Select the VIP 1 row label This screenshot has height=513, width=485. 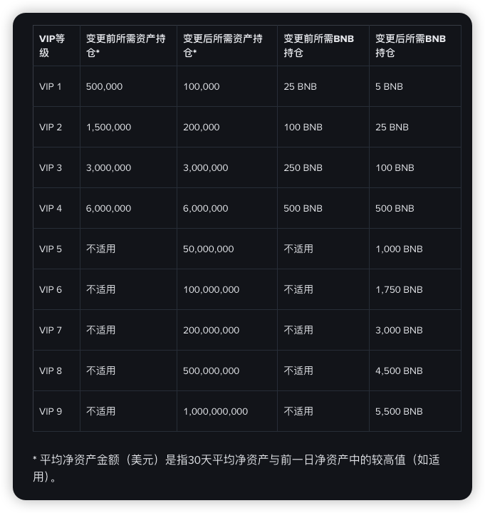point(51,87)
